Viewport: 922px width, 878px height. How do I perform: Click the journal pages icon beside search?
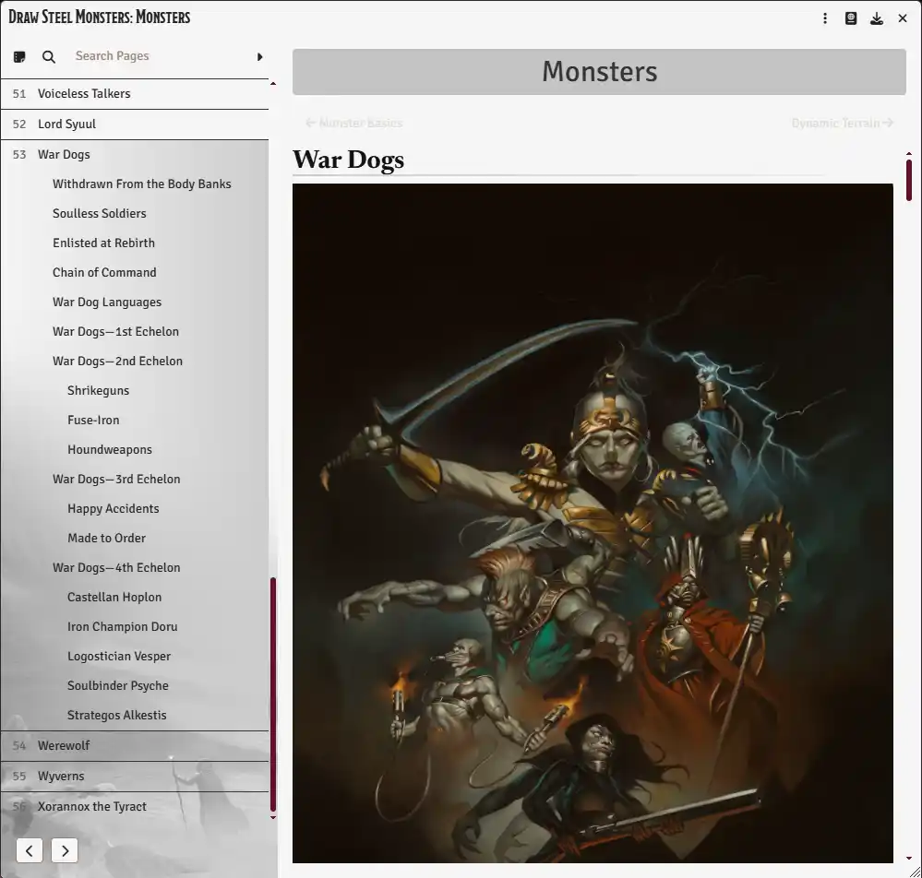18,56
